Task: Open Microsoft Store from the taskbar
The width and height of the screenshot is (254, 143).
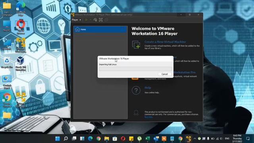Action: [115, 139]
